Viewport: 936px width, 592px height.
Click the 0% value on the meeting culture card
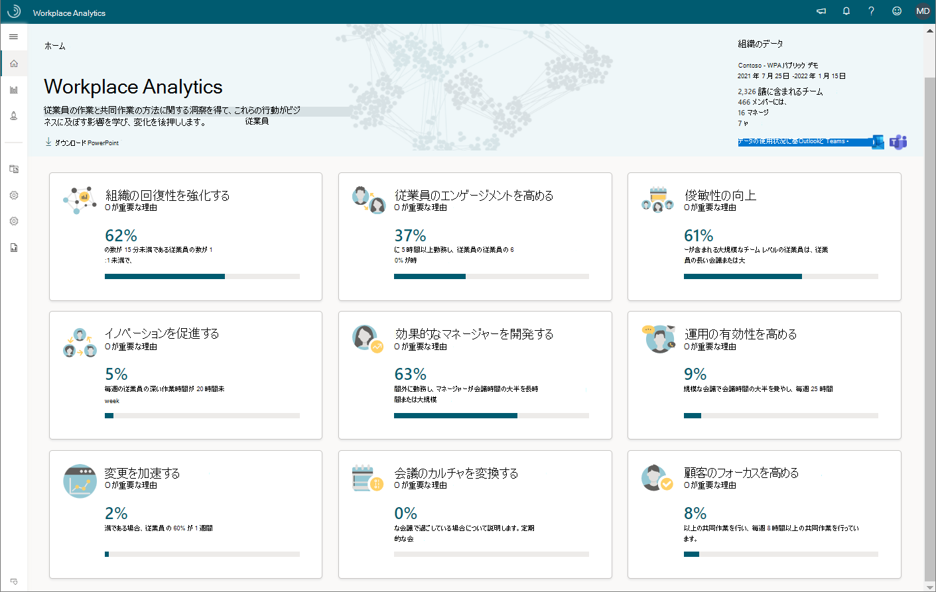pyautogui.click(x=406, y=513)
